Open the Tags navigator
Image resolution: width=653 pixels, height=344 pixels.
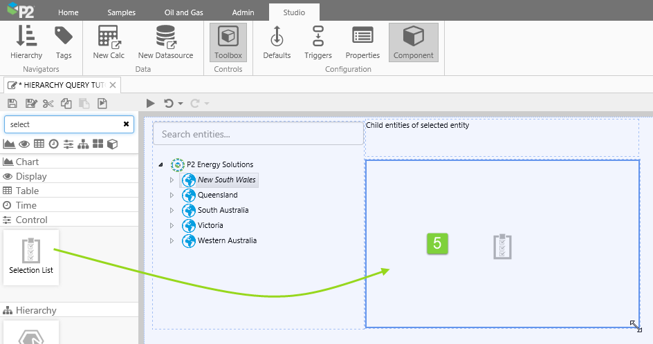(x=64, y=43)
